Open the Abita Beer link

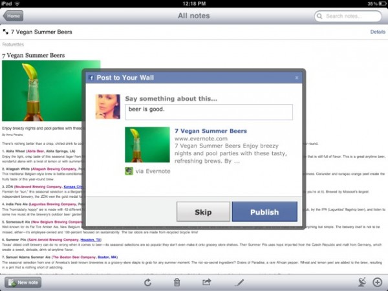point(36,151)
